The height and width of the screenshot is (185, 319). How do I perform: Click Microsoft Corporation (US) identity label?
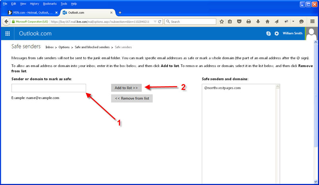[32, 22]
